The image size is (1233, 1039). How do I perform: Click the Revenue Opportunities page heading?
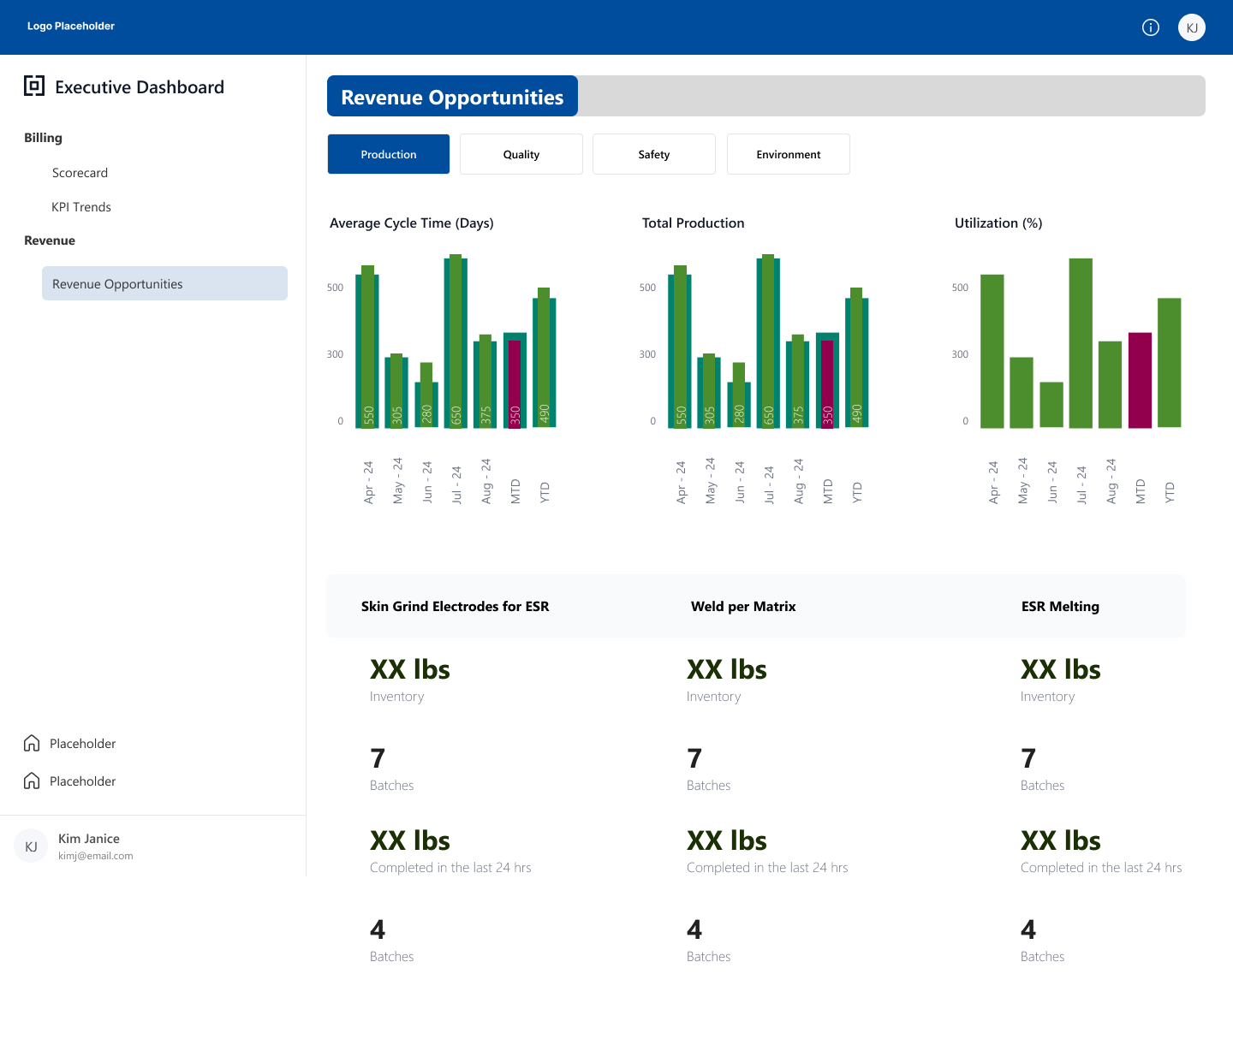(452, 97)
